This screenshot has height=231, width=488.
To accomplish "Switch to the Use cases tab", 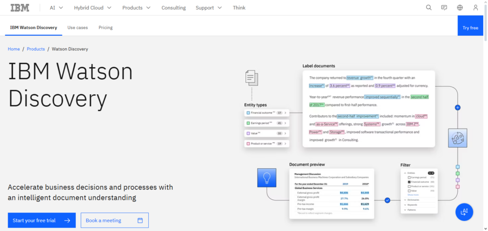I will 78,27.
